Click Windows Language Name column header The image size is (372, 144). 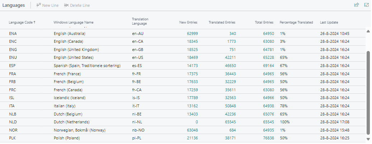[73, 22]
